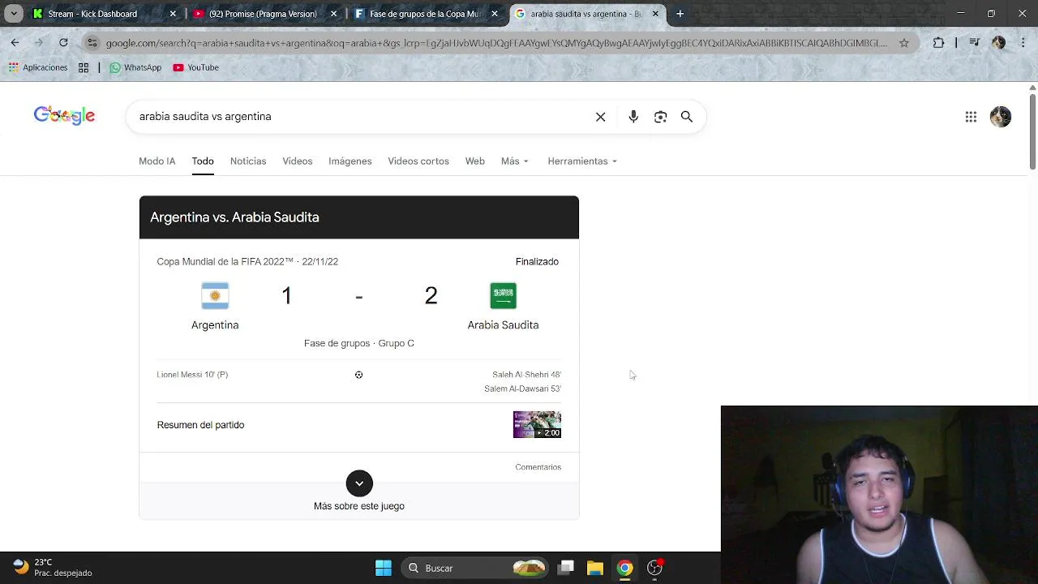Select the Chrome icon on the taskbar
Image resolution: width=1038 pixels, height=584 pixels.
[624, 568]
